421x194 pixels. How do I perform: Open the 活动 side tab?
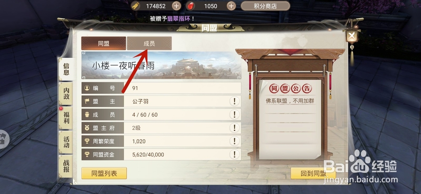tap(66, 142)
